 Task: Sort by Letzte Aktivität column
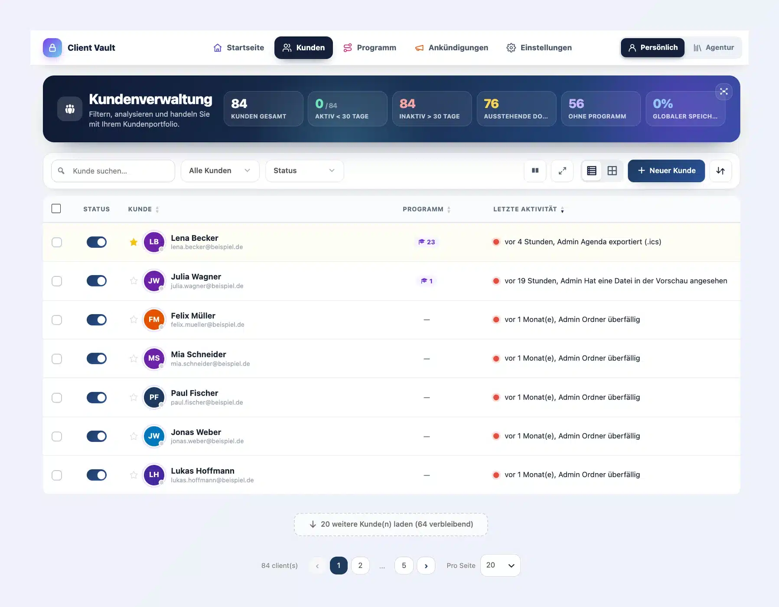[x=528, y=209]
